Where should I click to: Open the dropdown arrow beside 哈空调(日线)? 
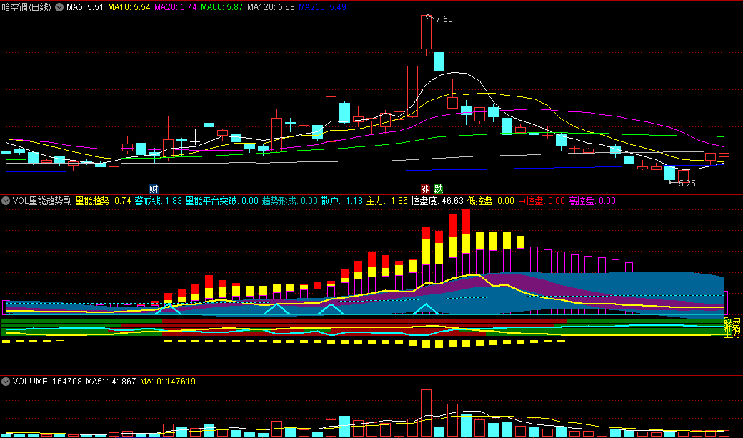[x=59, y=7]
